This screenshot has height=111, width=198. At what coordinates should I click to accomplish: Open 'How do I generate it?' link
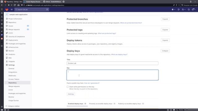coord(92,83)
